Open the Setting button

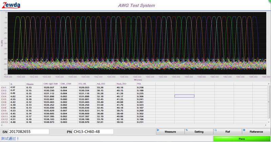199,131
